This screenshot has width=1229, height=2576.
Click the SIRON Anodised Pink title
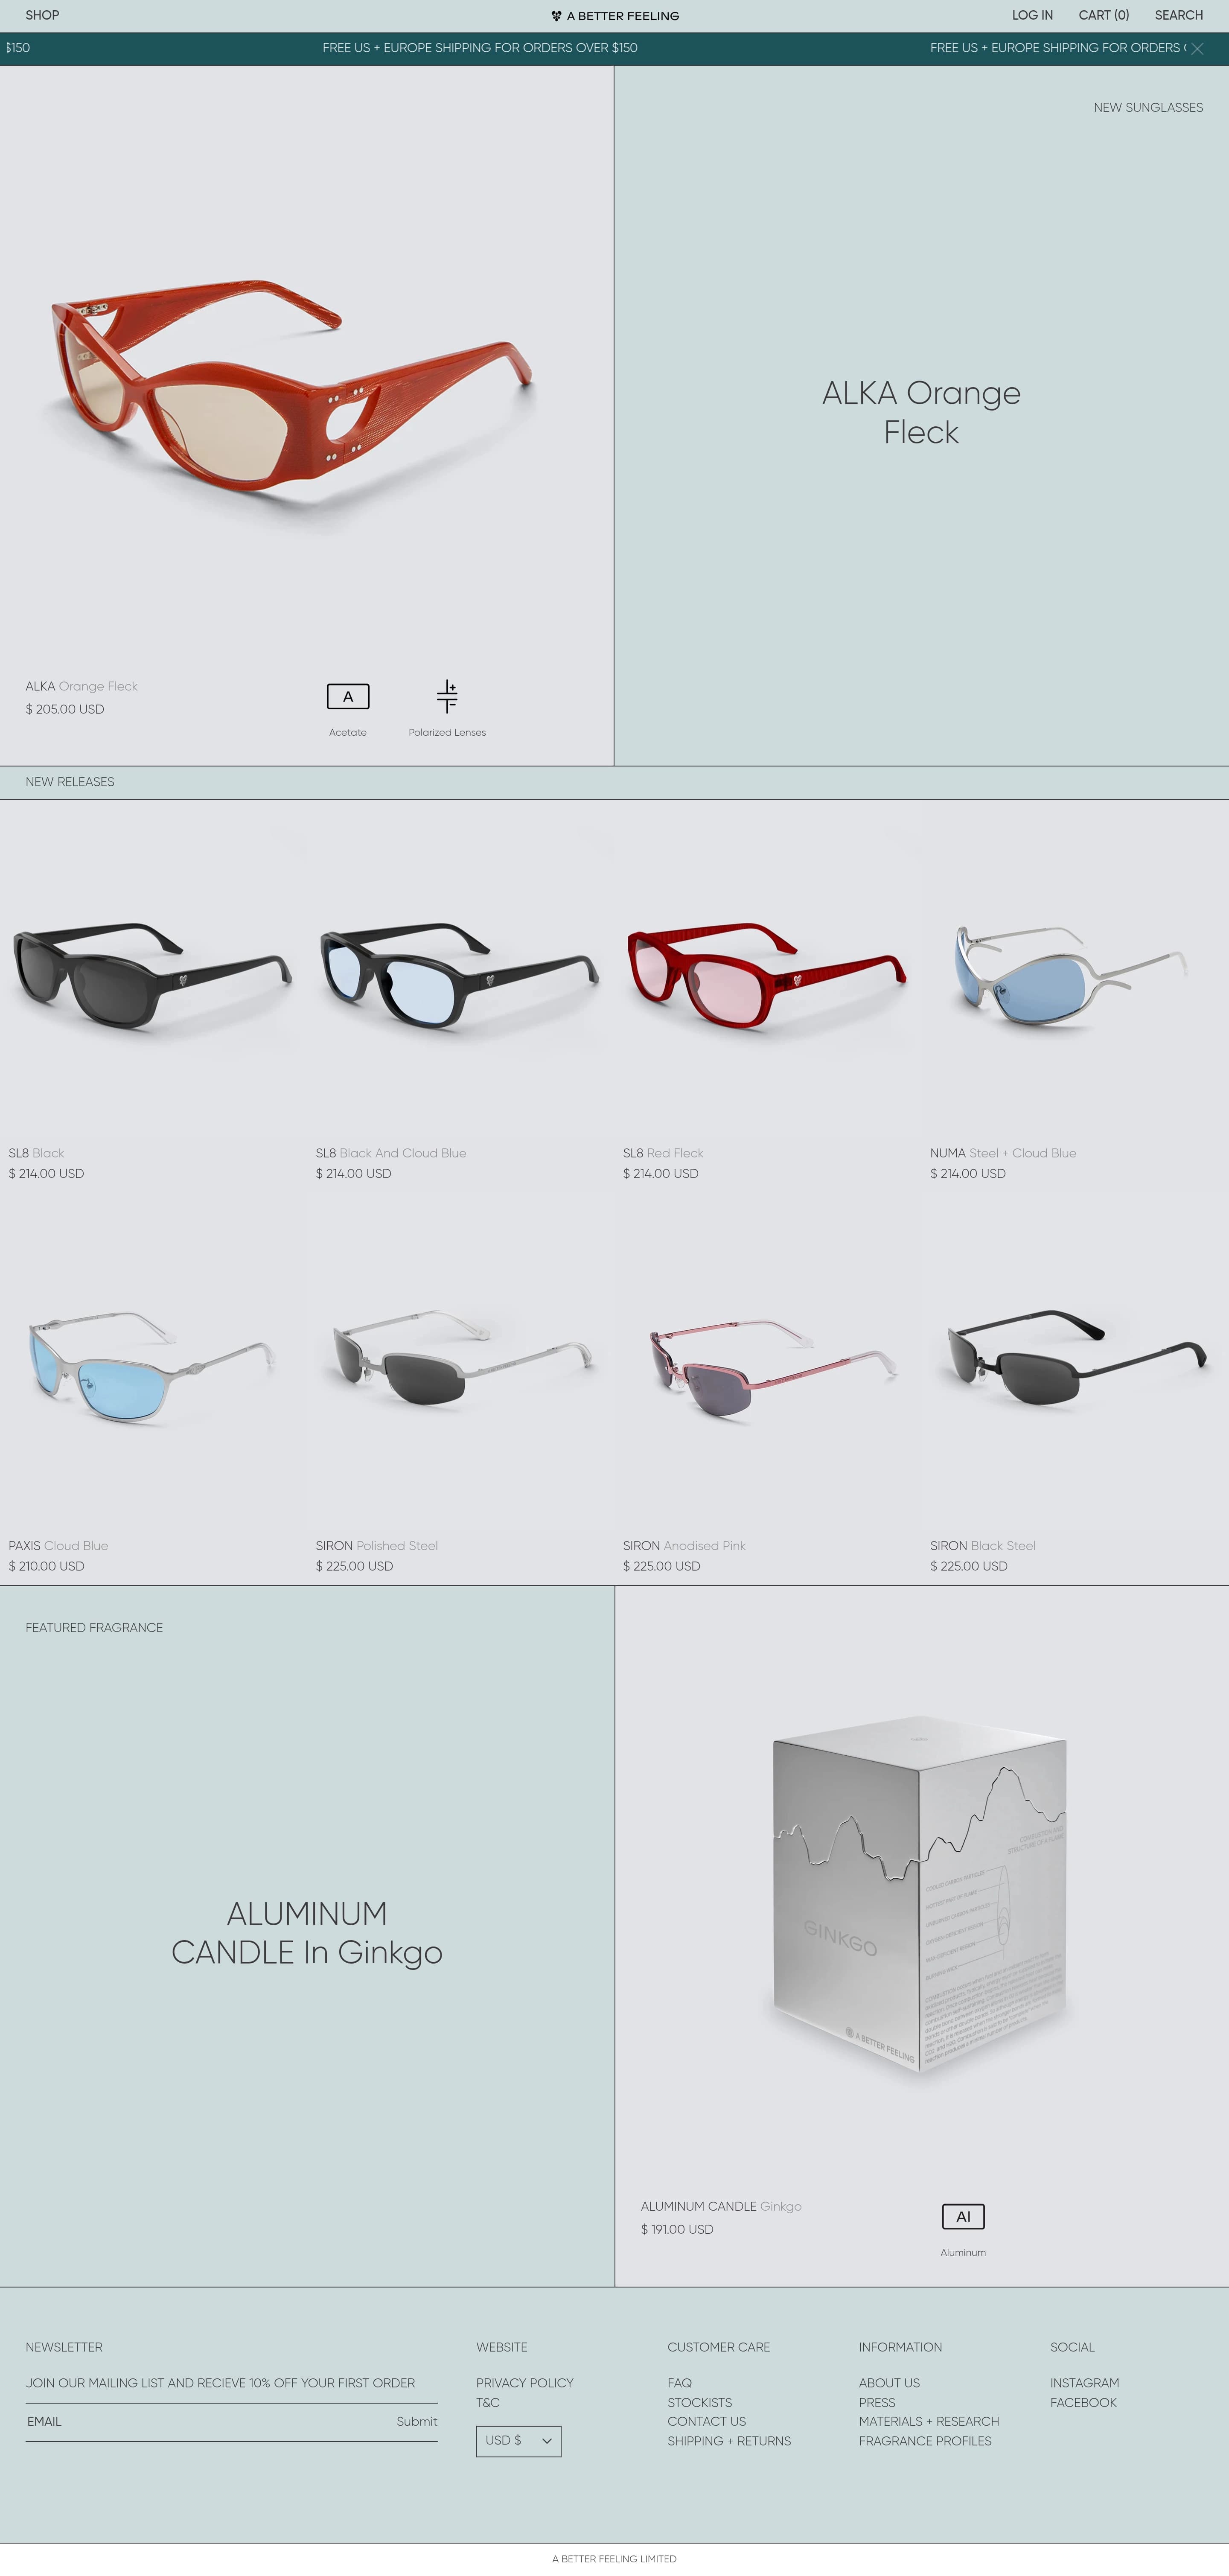click(x=684, y=1546)
